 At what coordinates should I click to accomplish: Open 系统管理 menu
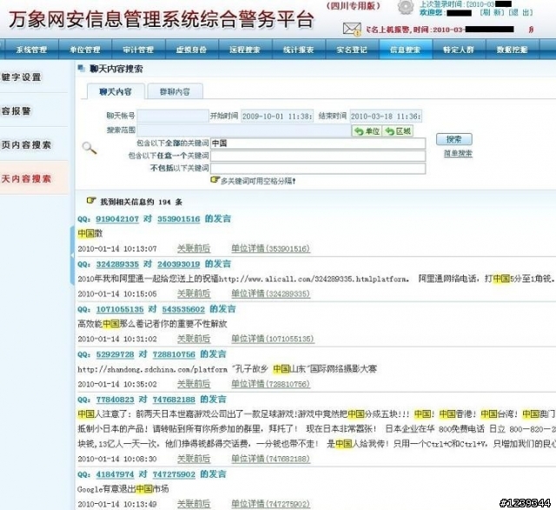click(x=31, y=50)
